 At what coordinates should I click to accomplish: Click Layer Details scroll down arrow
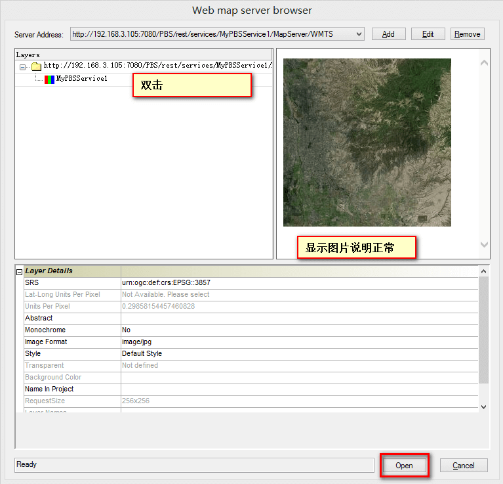484,407
